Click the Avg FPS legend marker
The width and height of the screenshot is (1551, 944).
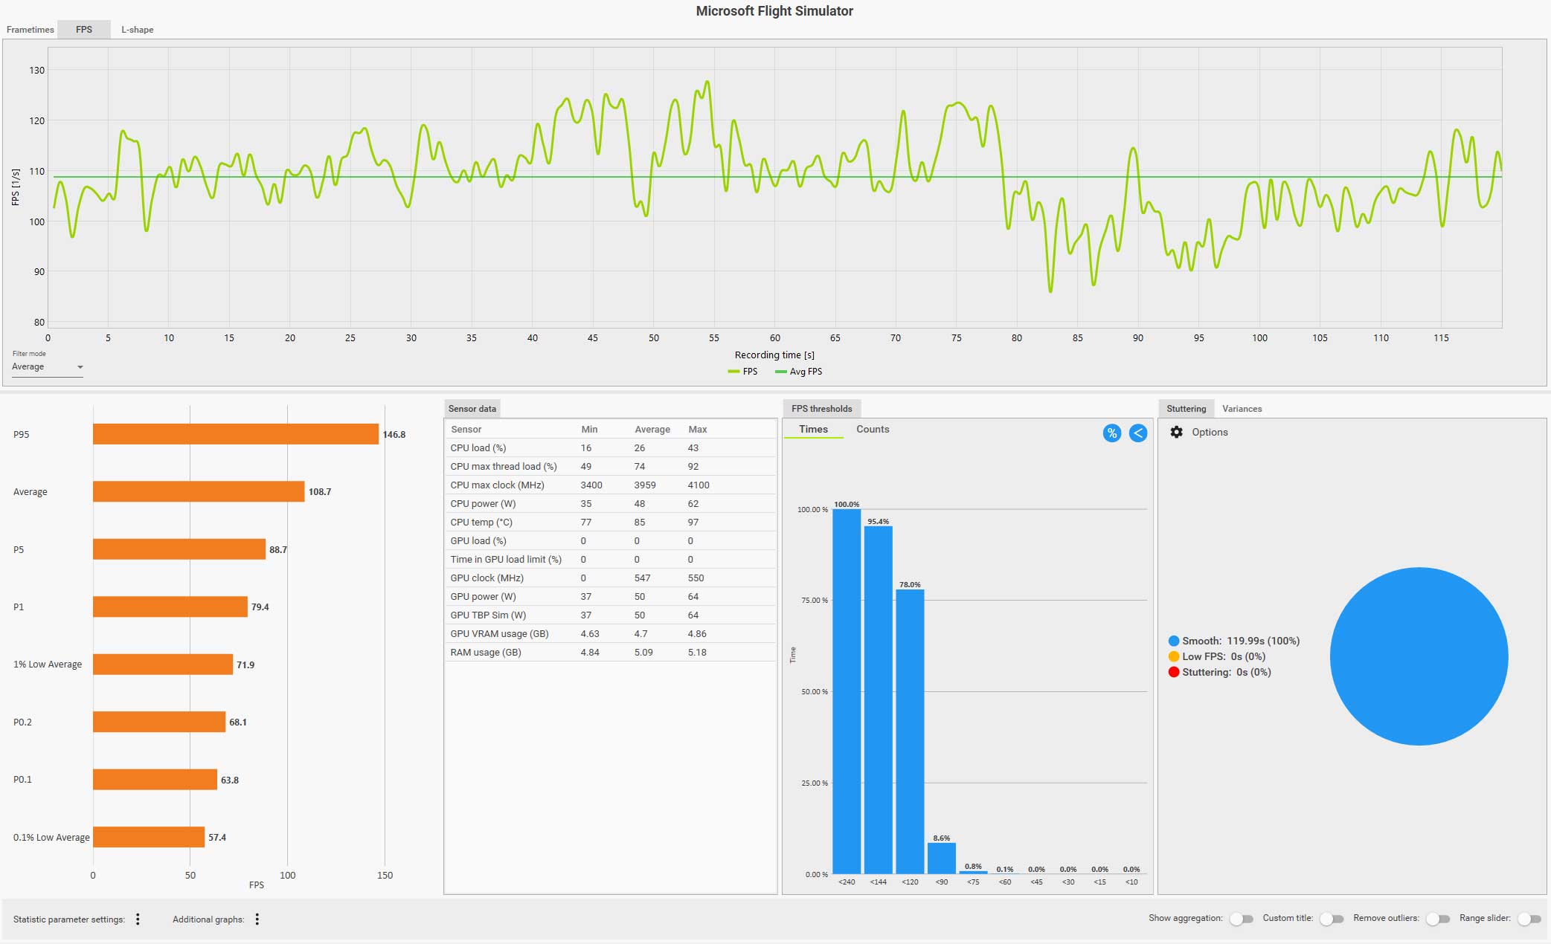coord(780,372)
